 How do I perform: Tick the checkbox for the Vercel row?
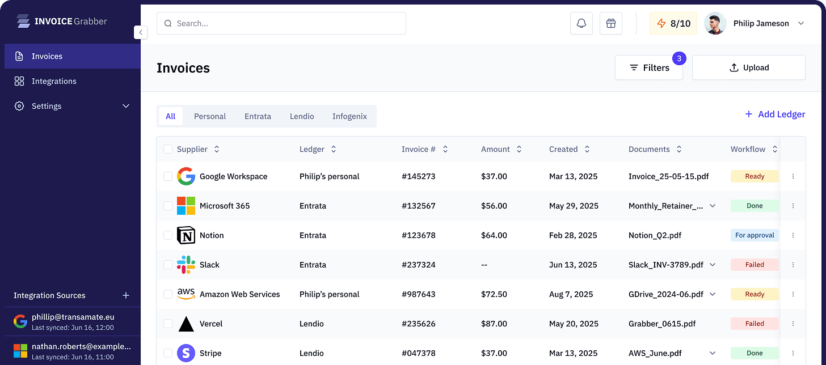click(168, 324)
